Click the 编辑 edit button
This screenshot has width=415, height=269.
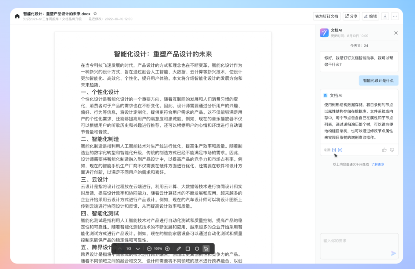tap(370, 16)
